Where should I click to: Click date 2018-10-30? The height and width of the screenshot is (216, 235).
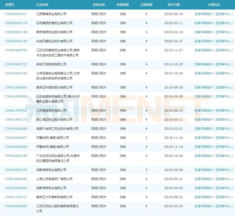pyautogui.click(x=174, y=156)
